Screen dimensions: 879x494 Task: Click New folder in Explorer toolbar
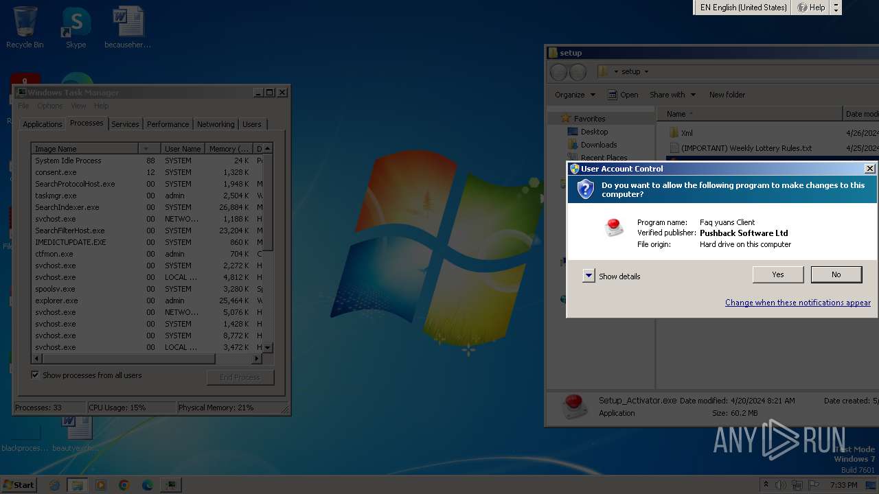[727, 95]
